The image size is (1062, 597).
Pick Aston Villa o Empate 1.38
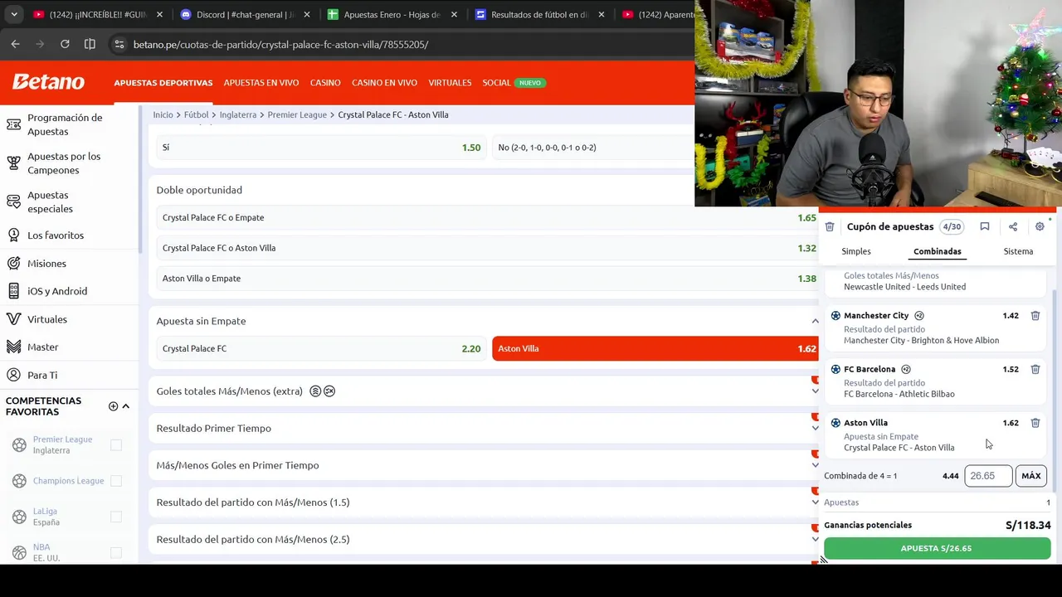[x=488, y=279]
